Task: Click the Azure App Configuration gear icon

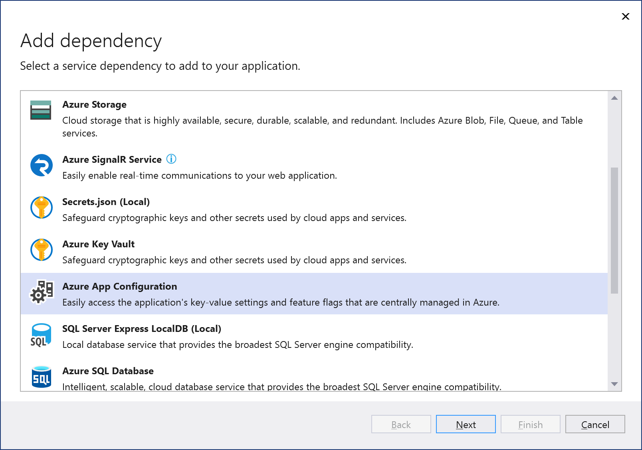Action: (42, 292)
